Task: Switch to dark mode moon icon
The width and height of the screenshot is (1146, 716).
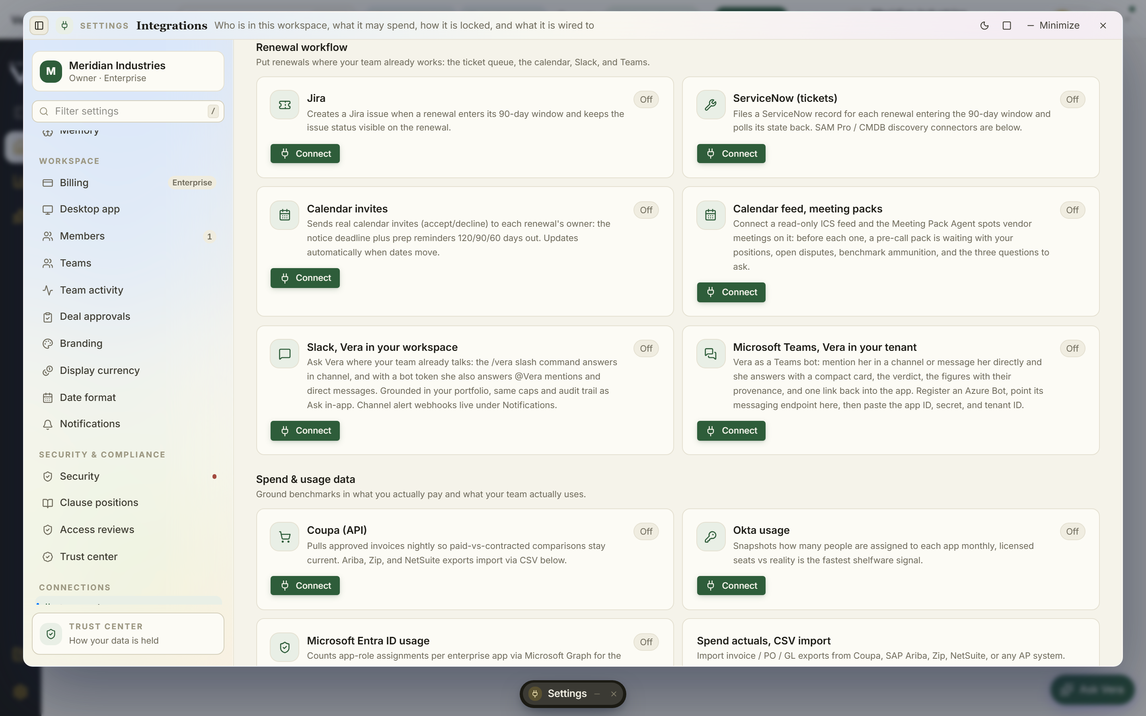Action: [x=984, y=25]
